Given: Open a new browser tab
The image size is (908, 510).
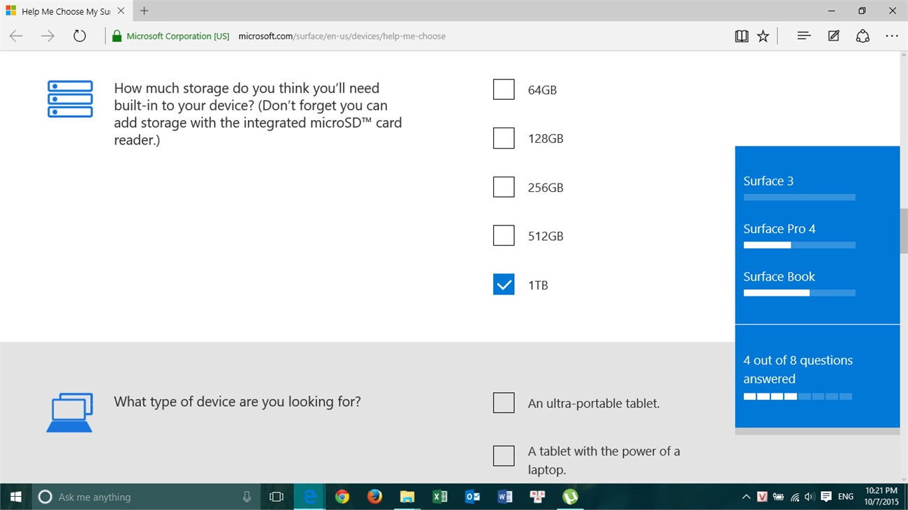Looking at the screenshot, I should pyautogui.click(x=143, y=11).
